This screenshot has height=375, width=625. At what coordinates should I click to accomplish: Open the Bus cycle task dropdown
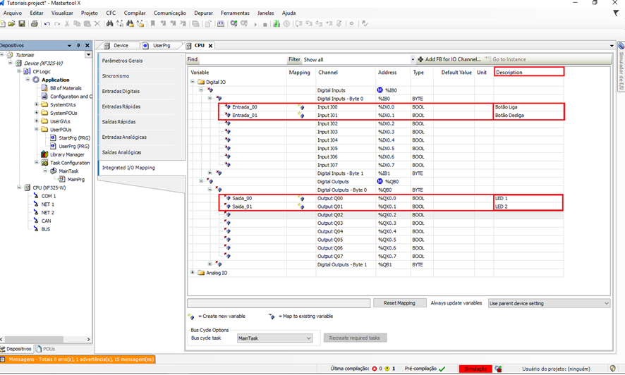point(275,338)
